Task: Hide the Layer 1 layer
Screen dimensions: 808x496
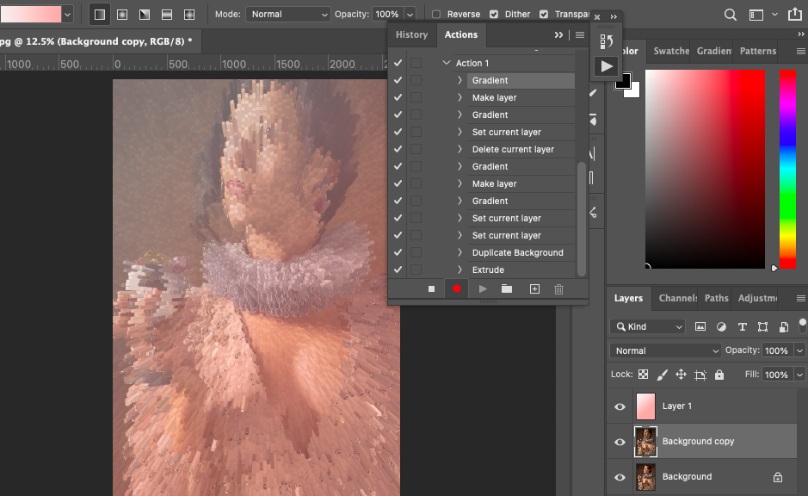Action: [620, 406]
